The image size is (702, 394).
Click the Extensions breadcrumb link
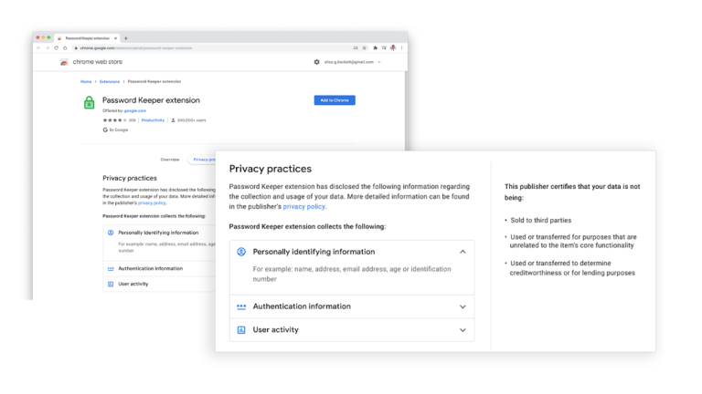(110, 82)
